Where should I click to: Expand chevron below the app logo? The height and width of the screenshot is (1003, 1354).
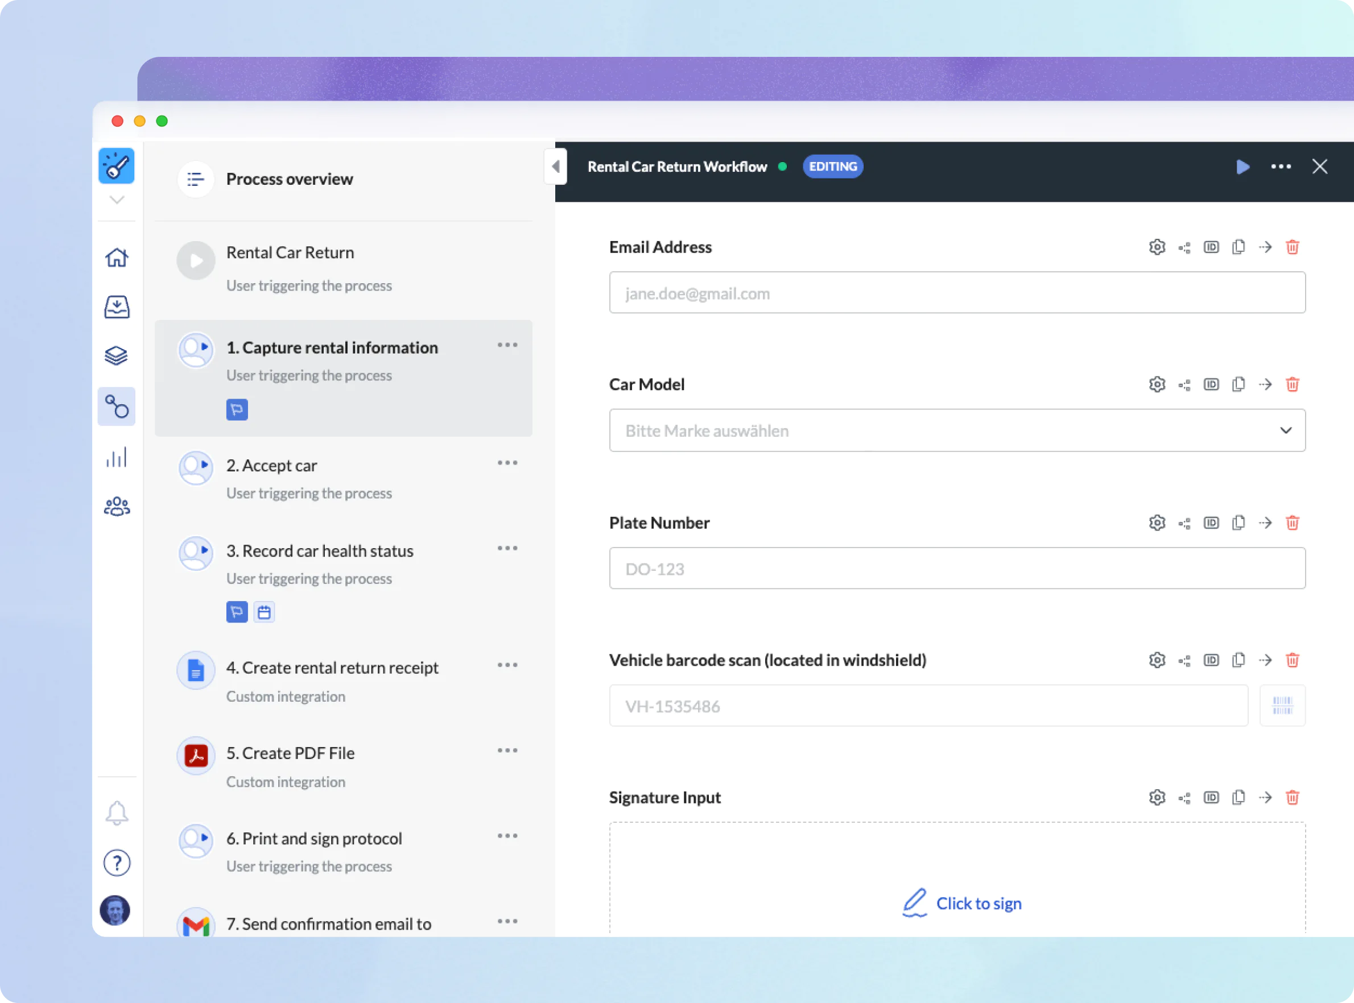(x=117, y=200)
